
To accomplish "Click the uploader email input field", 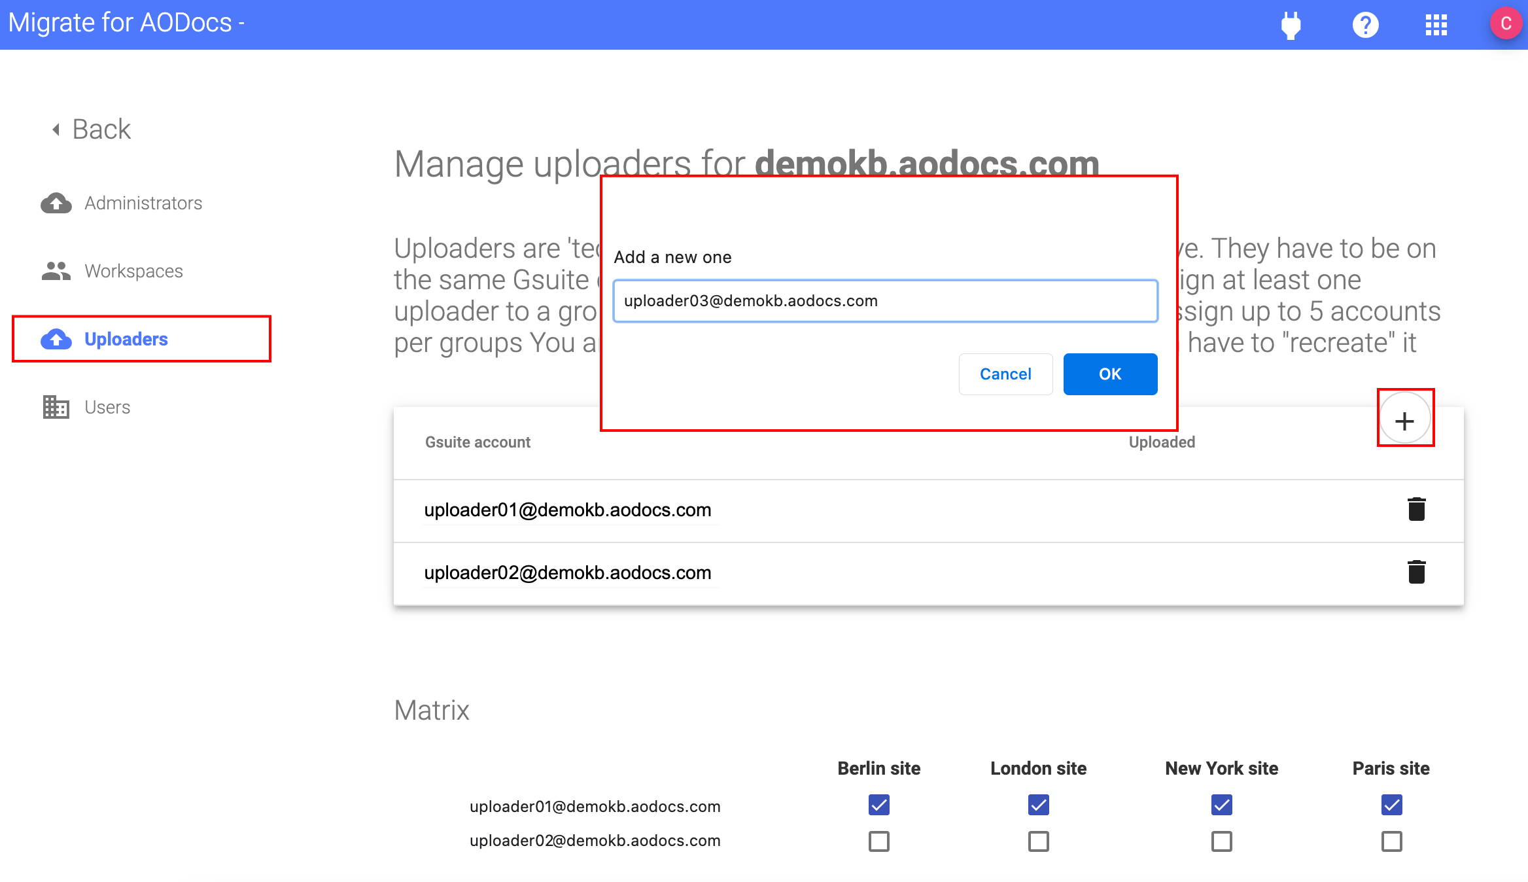I will (x=885, y=301).
